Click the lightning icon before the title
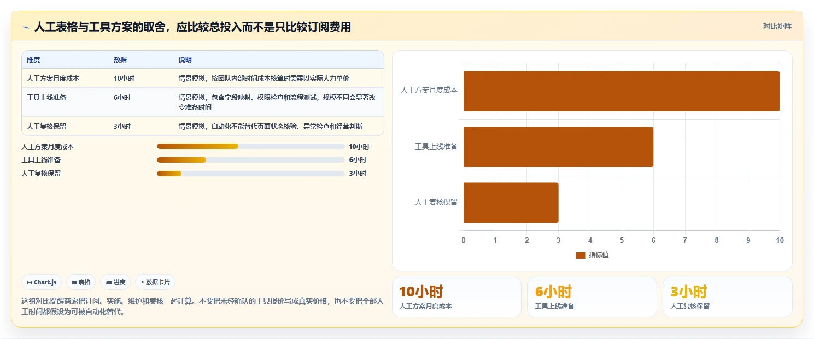Screen dimensions: 814x339 (26, 27)
